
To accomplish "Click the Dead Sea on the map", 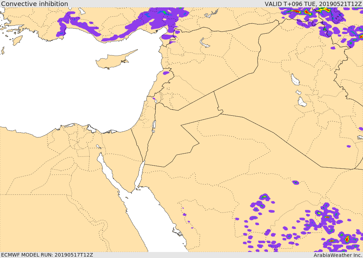I will (154, 126).
